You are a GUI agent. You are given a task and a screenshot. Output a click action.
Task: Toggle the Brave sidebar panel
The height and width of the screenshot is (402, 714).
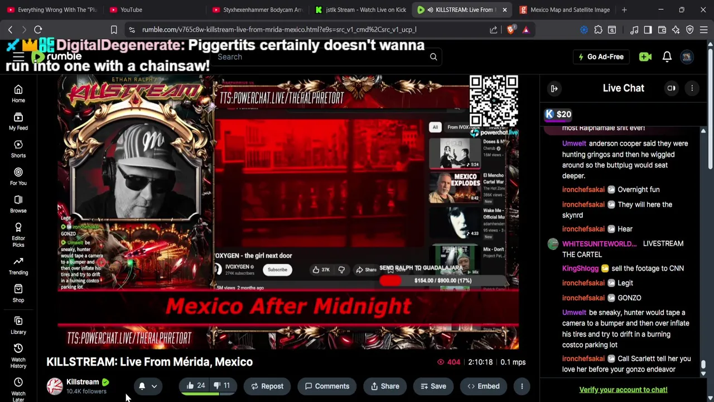(x=648, y=30)
